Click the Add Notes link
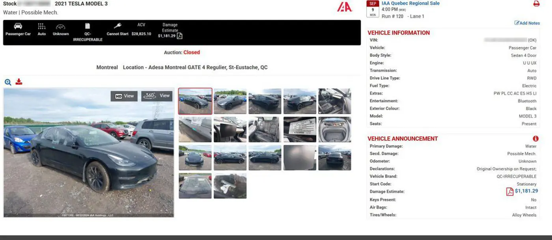The height and width of the screenshot is (240, 552). [x=527, y=23]
